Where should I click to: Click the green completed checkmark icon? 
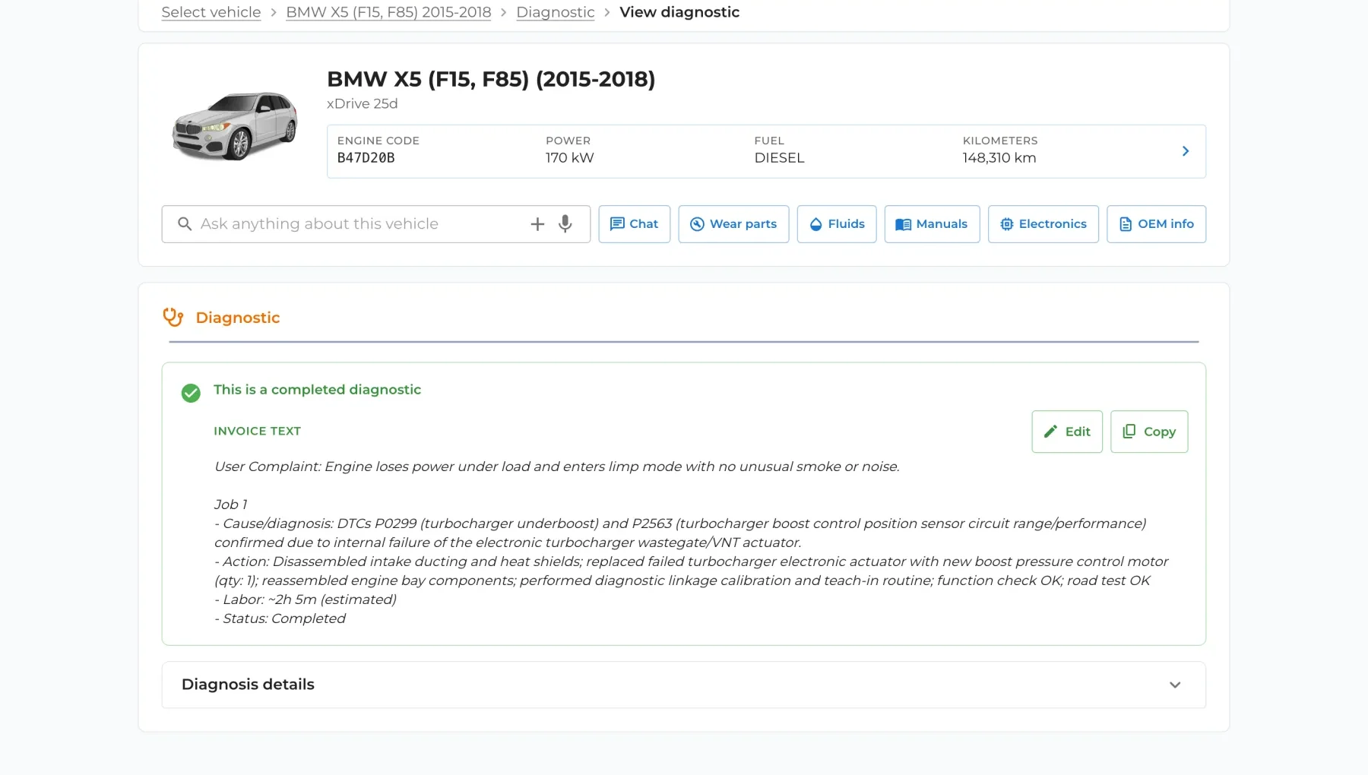point(191,393)
